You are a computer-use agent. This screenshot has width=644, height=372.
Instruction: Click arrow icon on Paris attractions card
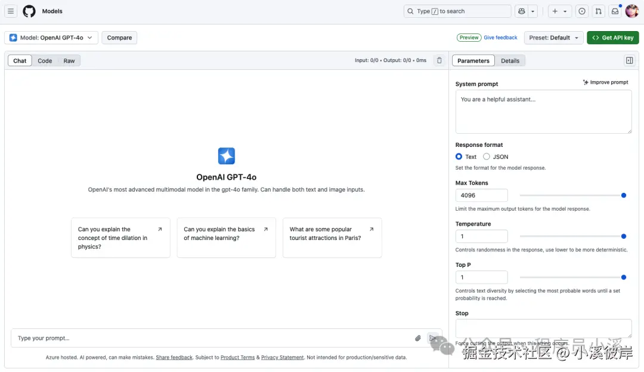(x=371, y=229)
